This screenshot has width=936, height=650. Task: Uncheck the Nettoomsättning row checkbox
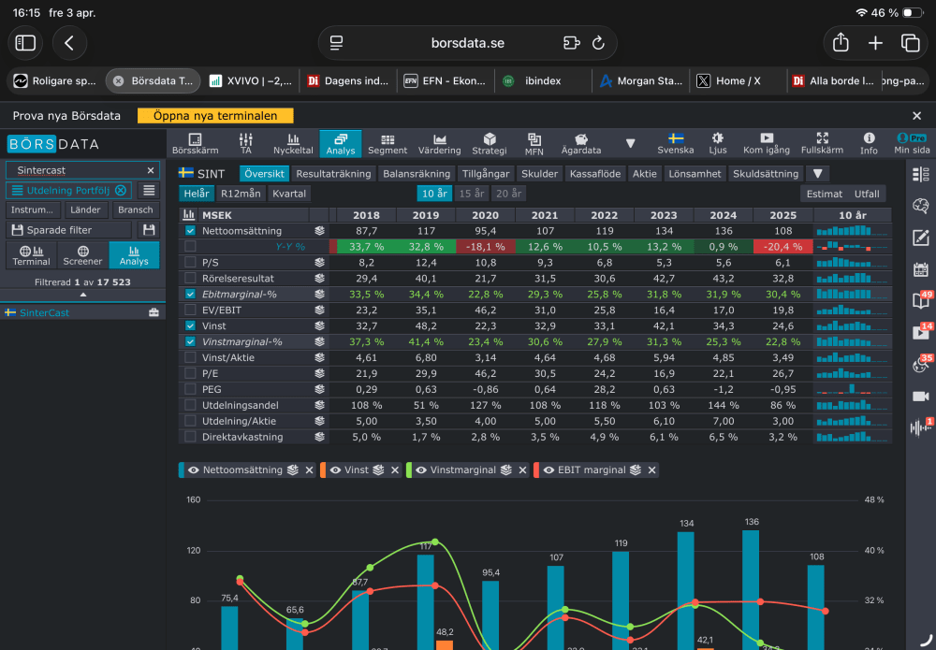(x=190, y=230)
